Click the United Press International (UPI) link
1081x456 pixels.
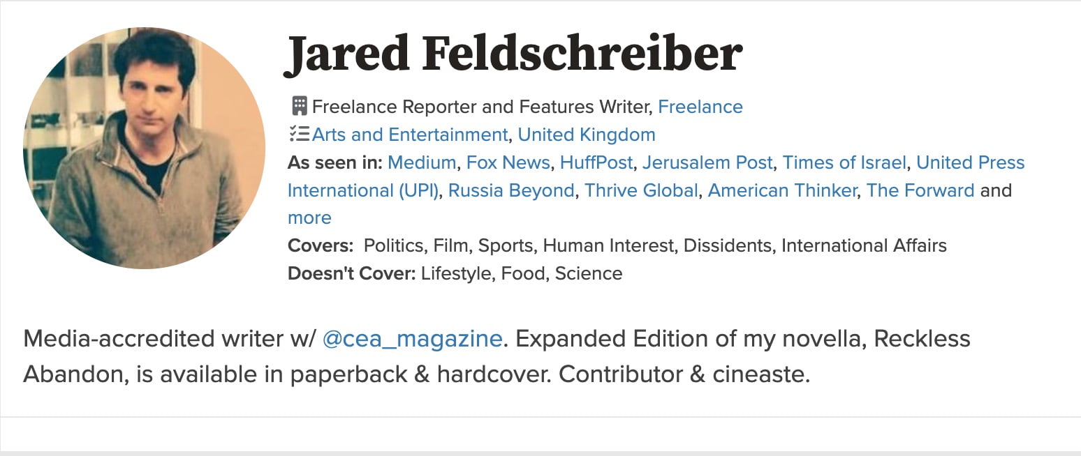pos(970,162)
